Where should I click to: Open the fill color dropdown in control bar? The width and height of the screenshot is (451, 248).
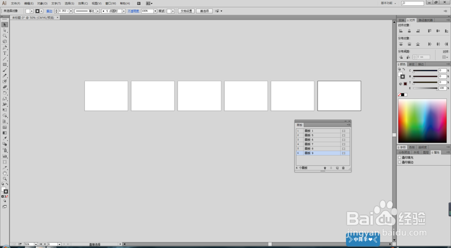32,11
